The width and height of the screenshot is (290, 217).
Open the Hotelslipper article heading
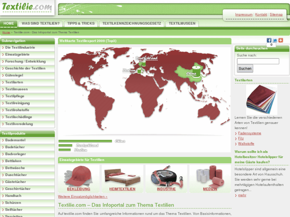click(259, 157)
